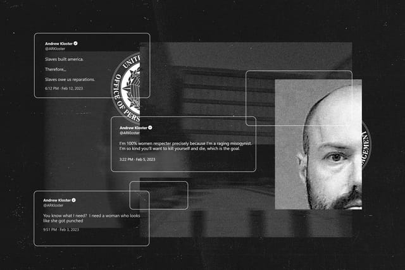Click the Office of Personnel seal

[x=126, y=87]
